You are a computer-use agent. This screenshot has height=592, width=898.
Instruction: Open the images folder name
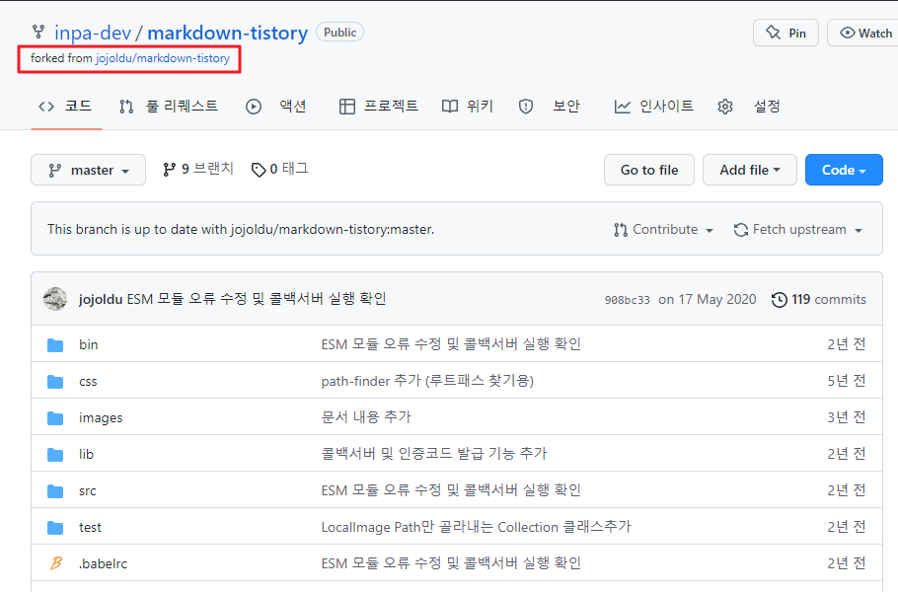[x=101, y=418]
